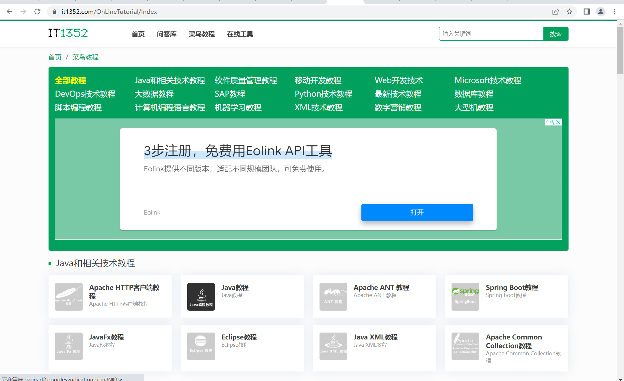Open JavaFx教程 title link
The height and width of the screenshot is (381, 624).
(x=106, y=337)
